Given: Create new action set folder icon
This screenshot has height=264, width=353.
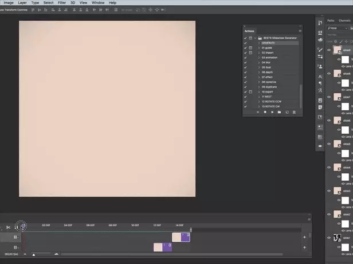Looking at the screenshot, I should click(280, 112).
